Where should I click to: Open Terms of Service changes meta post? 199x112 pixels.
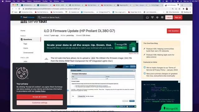pyautogui.click(x=162, y=69)
